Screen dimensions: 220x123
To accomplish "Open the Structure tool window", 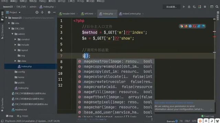I will coord(2,32).
